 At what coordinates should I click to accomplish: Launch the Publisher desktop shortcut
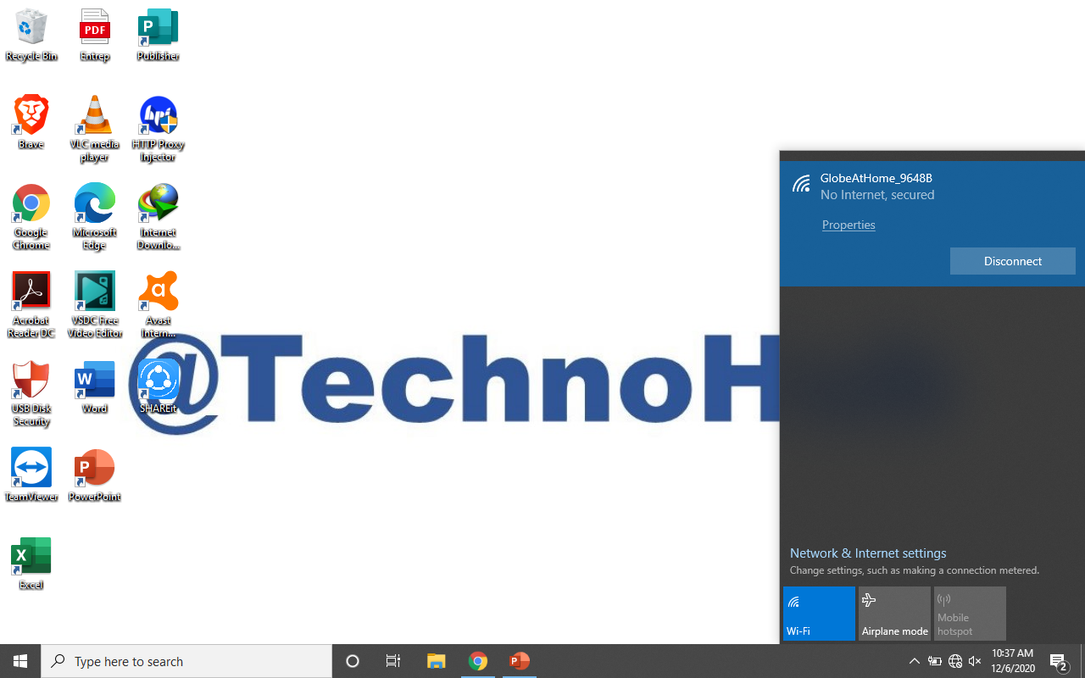coord(158,35)
